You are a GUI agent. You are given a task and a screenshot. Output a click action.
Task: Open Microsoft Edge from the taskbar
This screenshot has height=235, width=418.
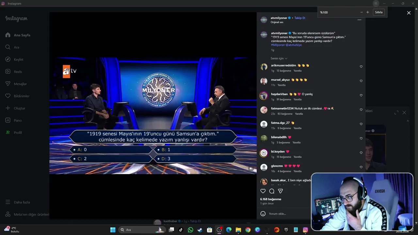[229, 230]
